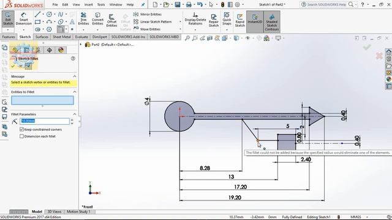Viewport: 392px width, 220px height.
Task: Open the MMGS unit system dropdown
Action: [367, 217]
